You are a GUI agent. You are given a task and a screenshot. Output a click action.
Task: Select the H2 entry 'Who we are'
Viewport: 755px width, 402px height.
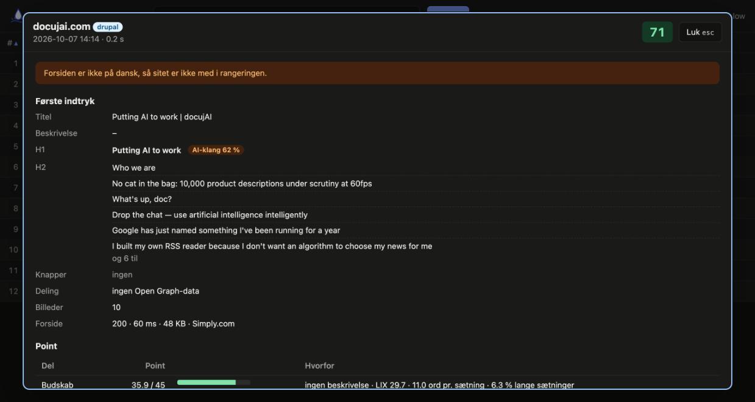click(134, 167)
